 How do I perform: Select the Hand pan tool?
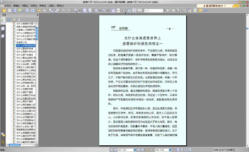(x=113, y=11)
